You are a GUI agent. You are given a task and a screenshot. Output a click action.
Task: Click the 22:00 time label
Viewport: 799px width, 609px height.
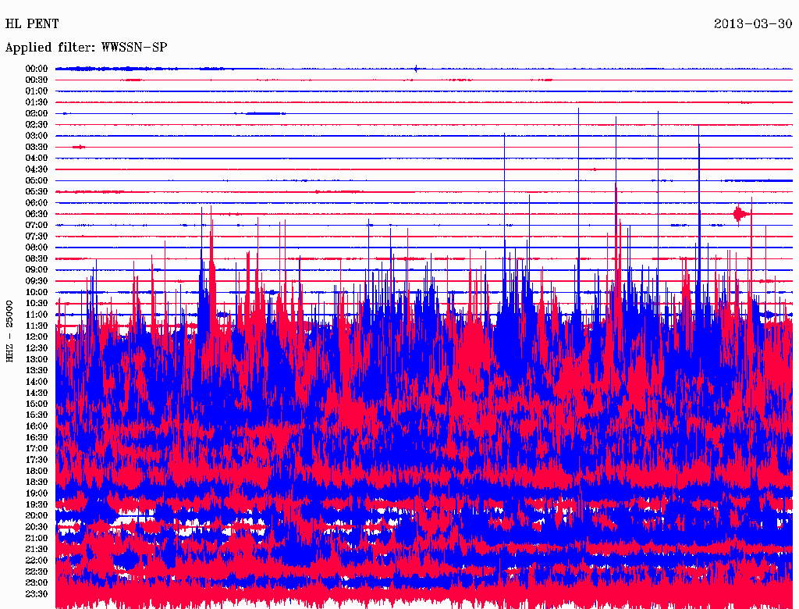36,560
